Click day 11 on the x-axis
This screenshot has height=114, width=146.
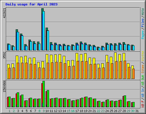click(x=51, y=111)
